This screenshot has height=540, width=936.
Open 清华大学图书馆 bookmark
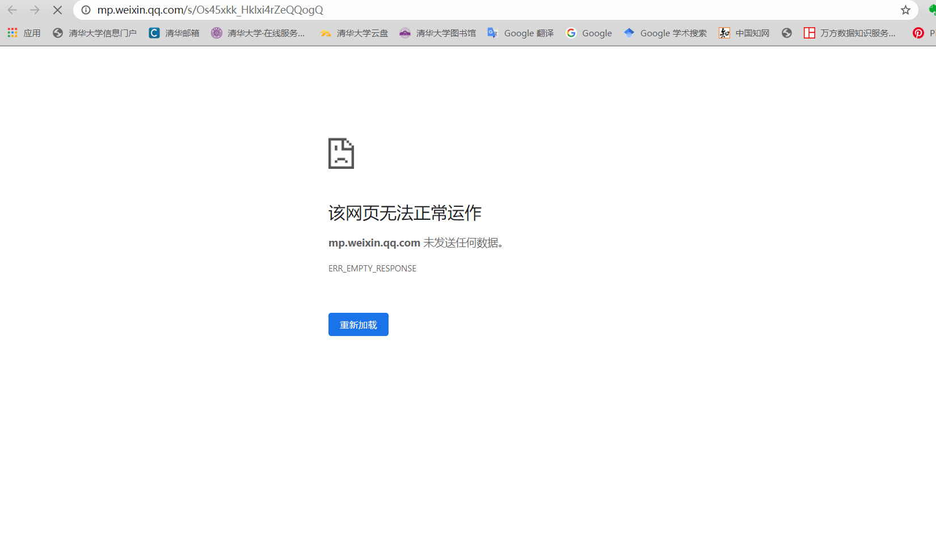(x=437, y=33)
